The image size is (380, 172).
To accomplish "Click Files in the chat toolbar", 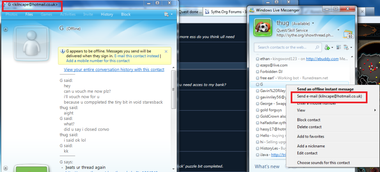I will point(29,14).
